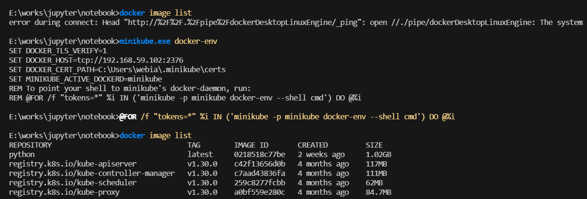Click the 117MB size value
Image resolution: width=587 pixels, height=199 pixels.
pyautogui.click(x=377, y=164)
